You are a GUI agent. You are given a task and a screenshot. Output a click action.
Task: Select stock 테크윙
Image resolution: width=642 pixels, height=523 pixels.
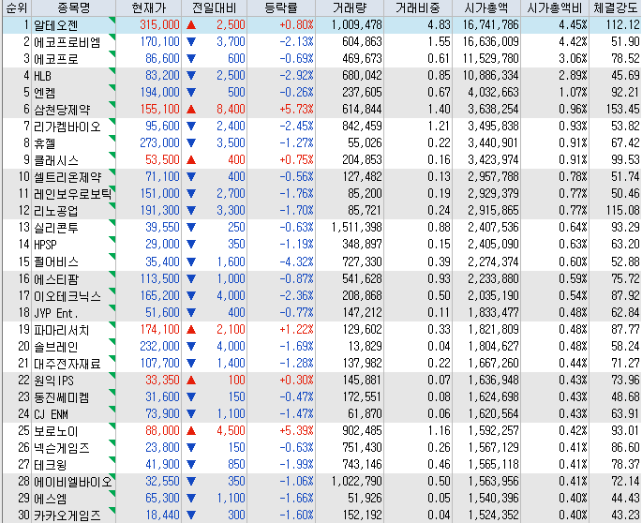[51, 465]
